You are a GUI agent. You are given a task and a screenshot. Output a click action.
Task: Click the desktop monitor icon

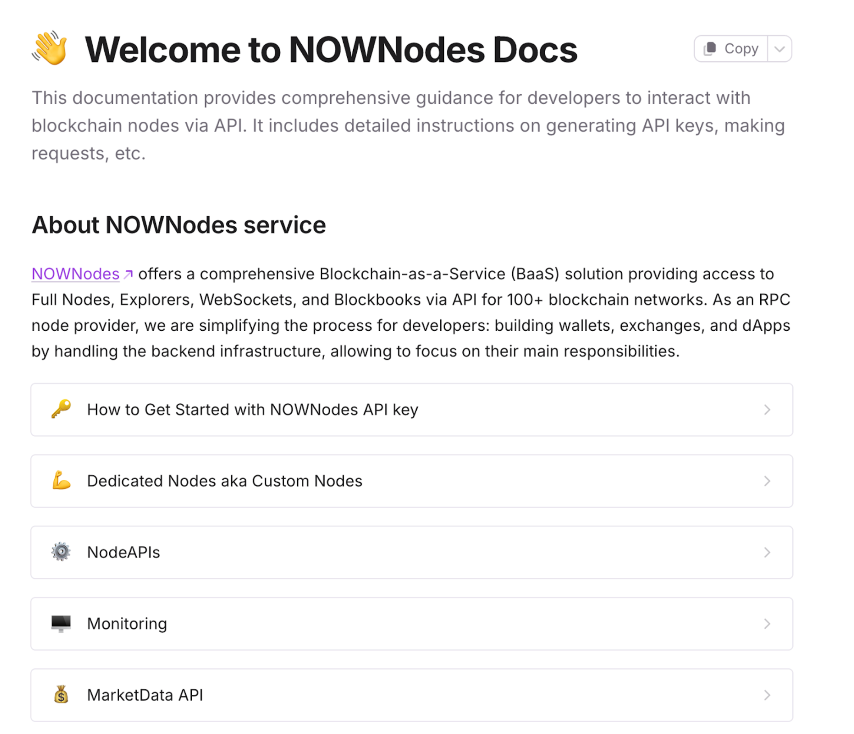click(x=61, y=624)
